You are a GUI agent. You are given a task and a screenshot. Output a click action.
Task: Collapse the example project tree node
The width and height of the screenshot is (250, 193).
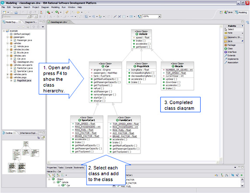pyautogui.click(x=4, y=31)
